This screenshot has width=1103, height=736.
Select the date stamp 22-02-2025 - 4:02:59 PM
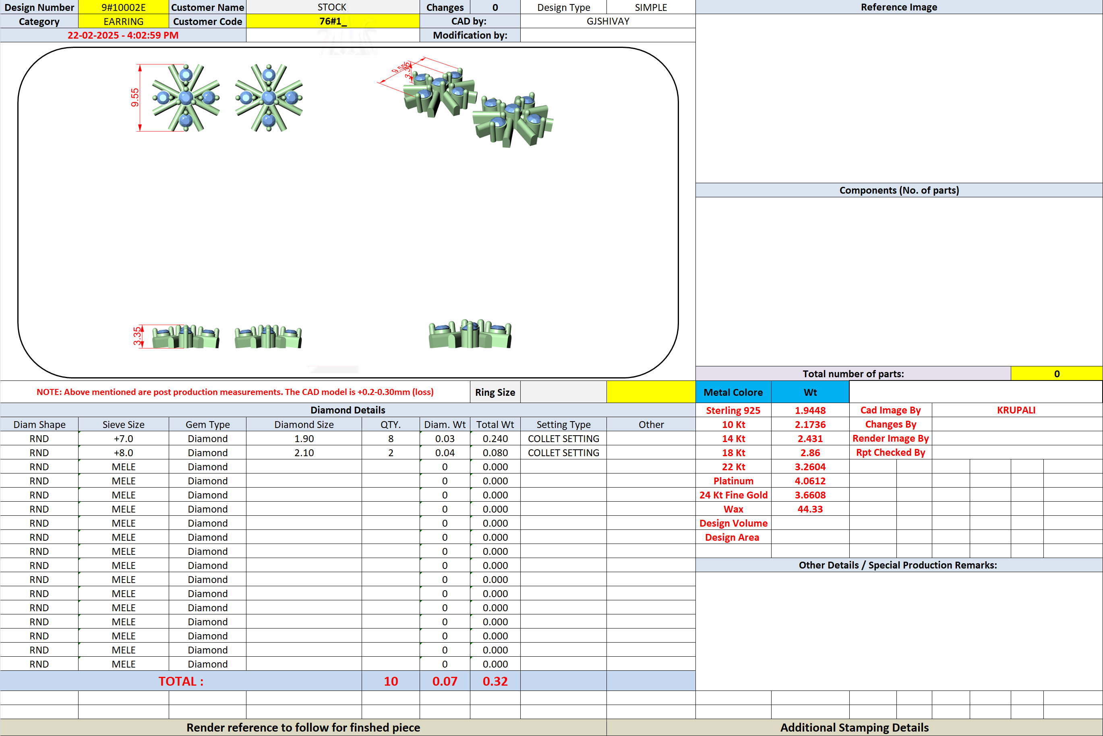tap(123, 35)
